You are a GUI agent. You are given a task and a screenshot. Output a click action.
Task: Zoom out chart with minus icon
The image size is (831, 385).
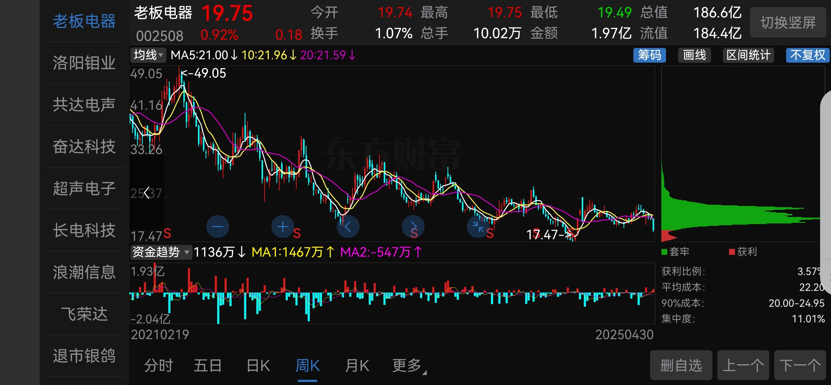coord(218,226)
